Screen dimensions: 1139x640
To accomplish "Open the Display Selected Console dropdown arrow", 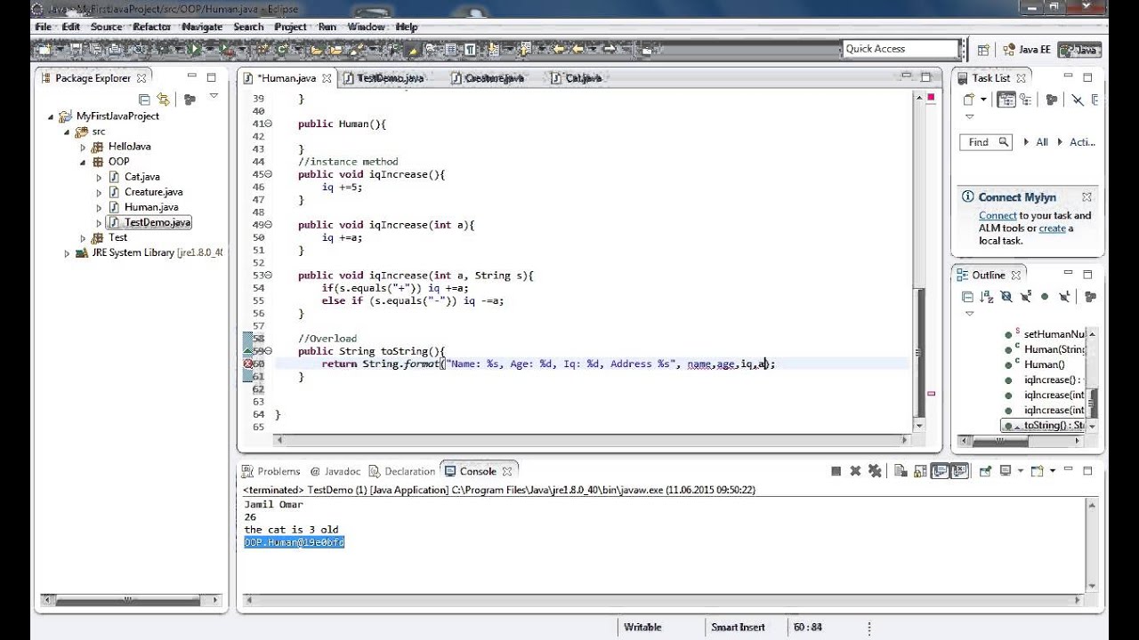I will tap(1021, 471).
